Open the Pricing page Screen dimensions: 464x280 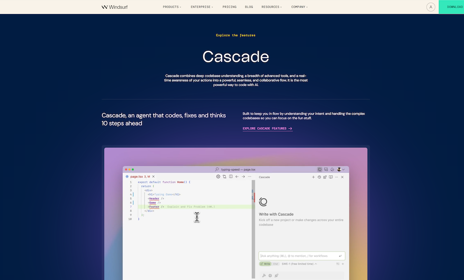point(229,7)
